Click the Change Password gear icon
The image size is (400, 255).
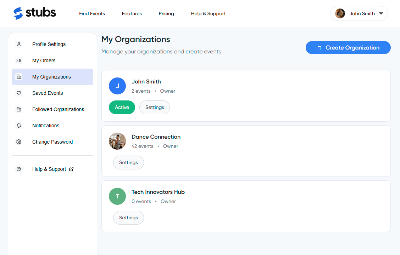coord(18,142)
